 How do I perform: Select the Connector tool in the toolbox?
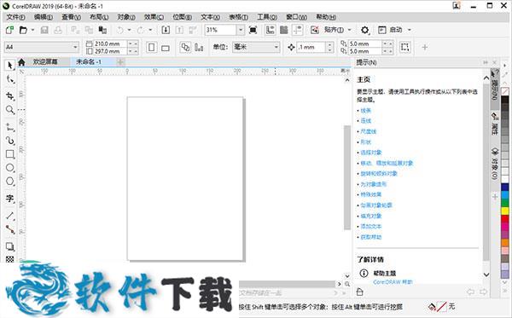(x=9, y=229)
